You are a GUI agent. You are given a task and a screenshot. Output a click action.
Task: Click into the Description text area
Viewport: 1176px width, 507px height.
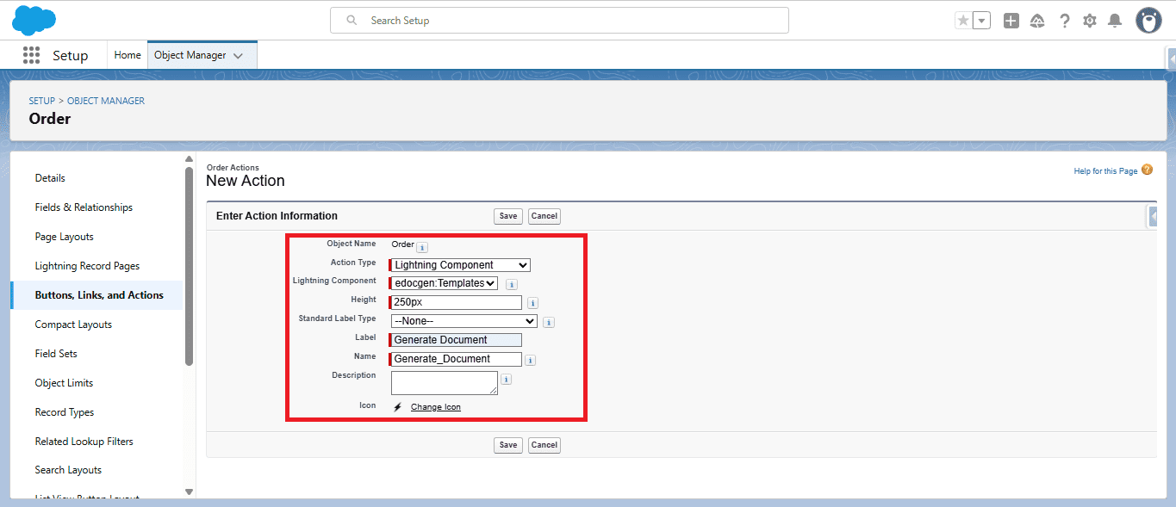click(x=445, y=383)
